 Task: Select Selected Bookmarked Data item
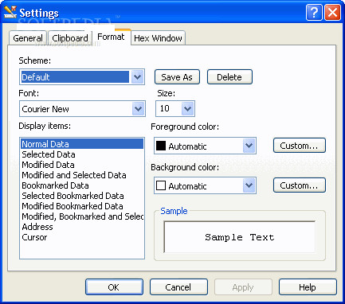click(82, 196)
